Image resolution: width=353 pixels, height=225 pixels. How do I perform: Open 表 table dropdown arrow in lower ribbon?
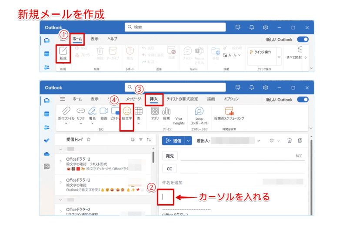(138, 124)
